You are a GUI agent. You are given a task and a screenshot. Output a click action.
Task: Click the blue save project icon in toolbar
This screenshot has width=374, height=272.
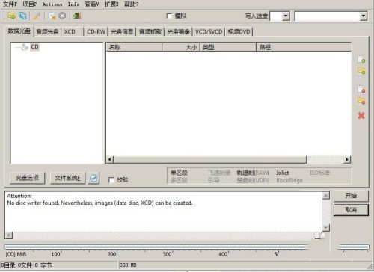tap(22, 16)
